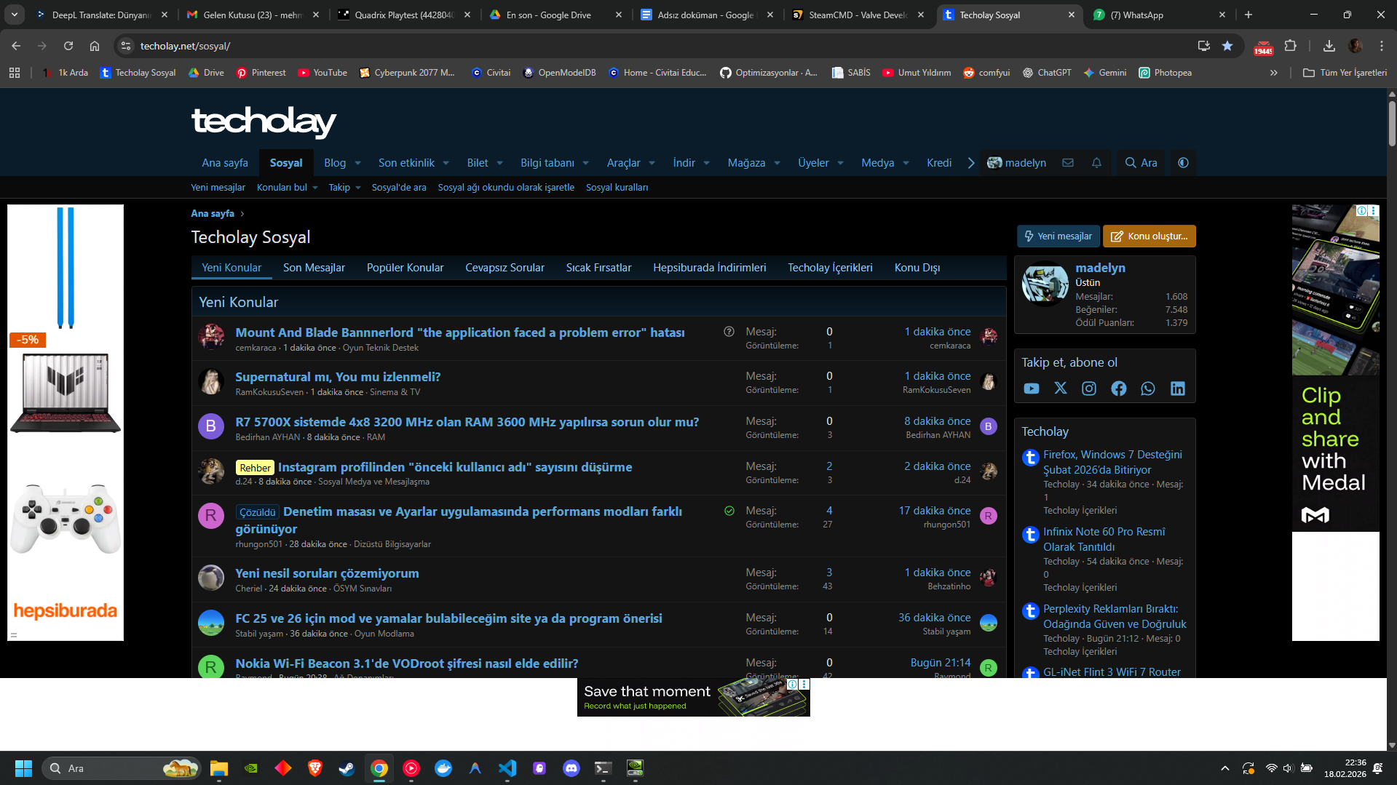Expand the hidden bookmarks overflow chevron
The width and height of the screenshot is (1397, 785).
click(x=1274, y=73)
